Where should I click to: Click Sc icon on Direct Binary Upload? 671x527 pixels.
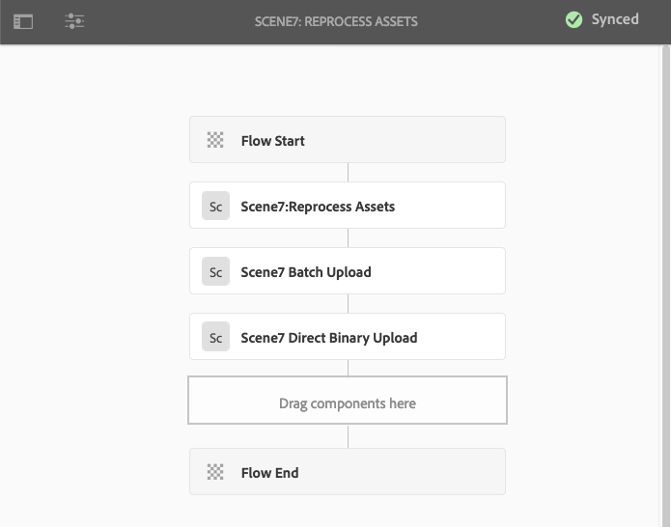pos(215,338)
